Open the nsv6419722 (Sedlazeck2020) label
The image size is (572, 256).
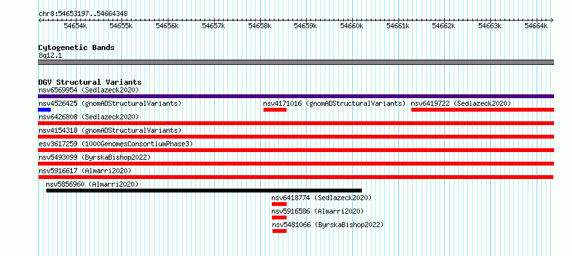click(x=461, y=103)
